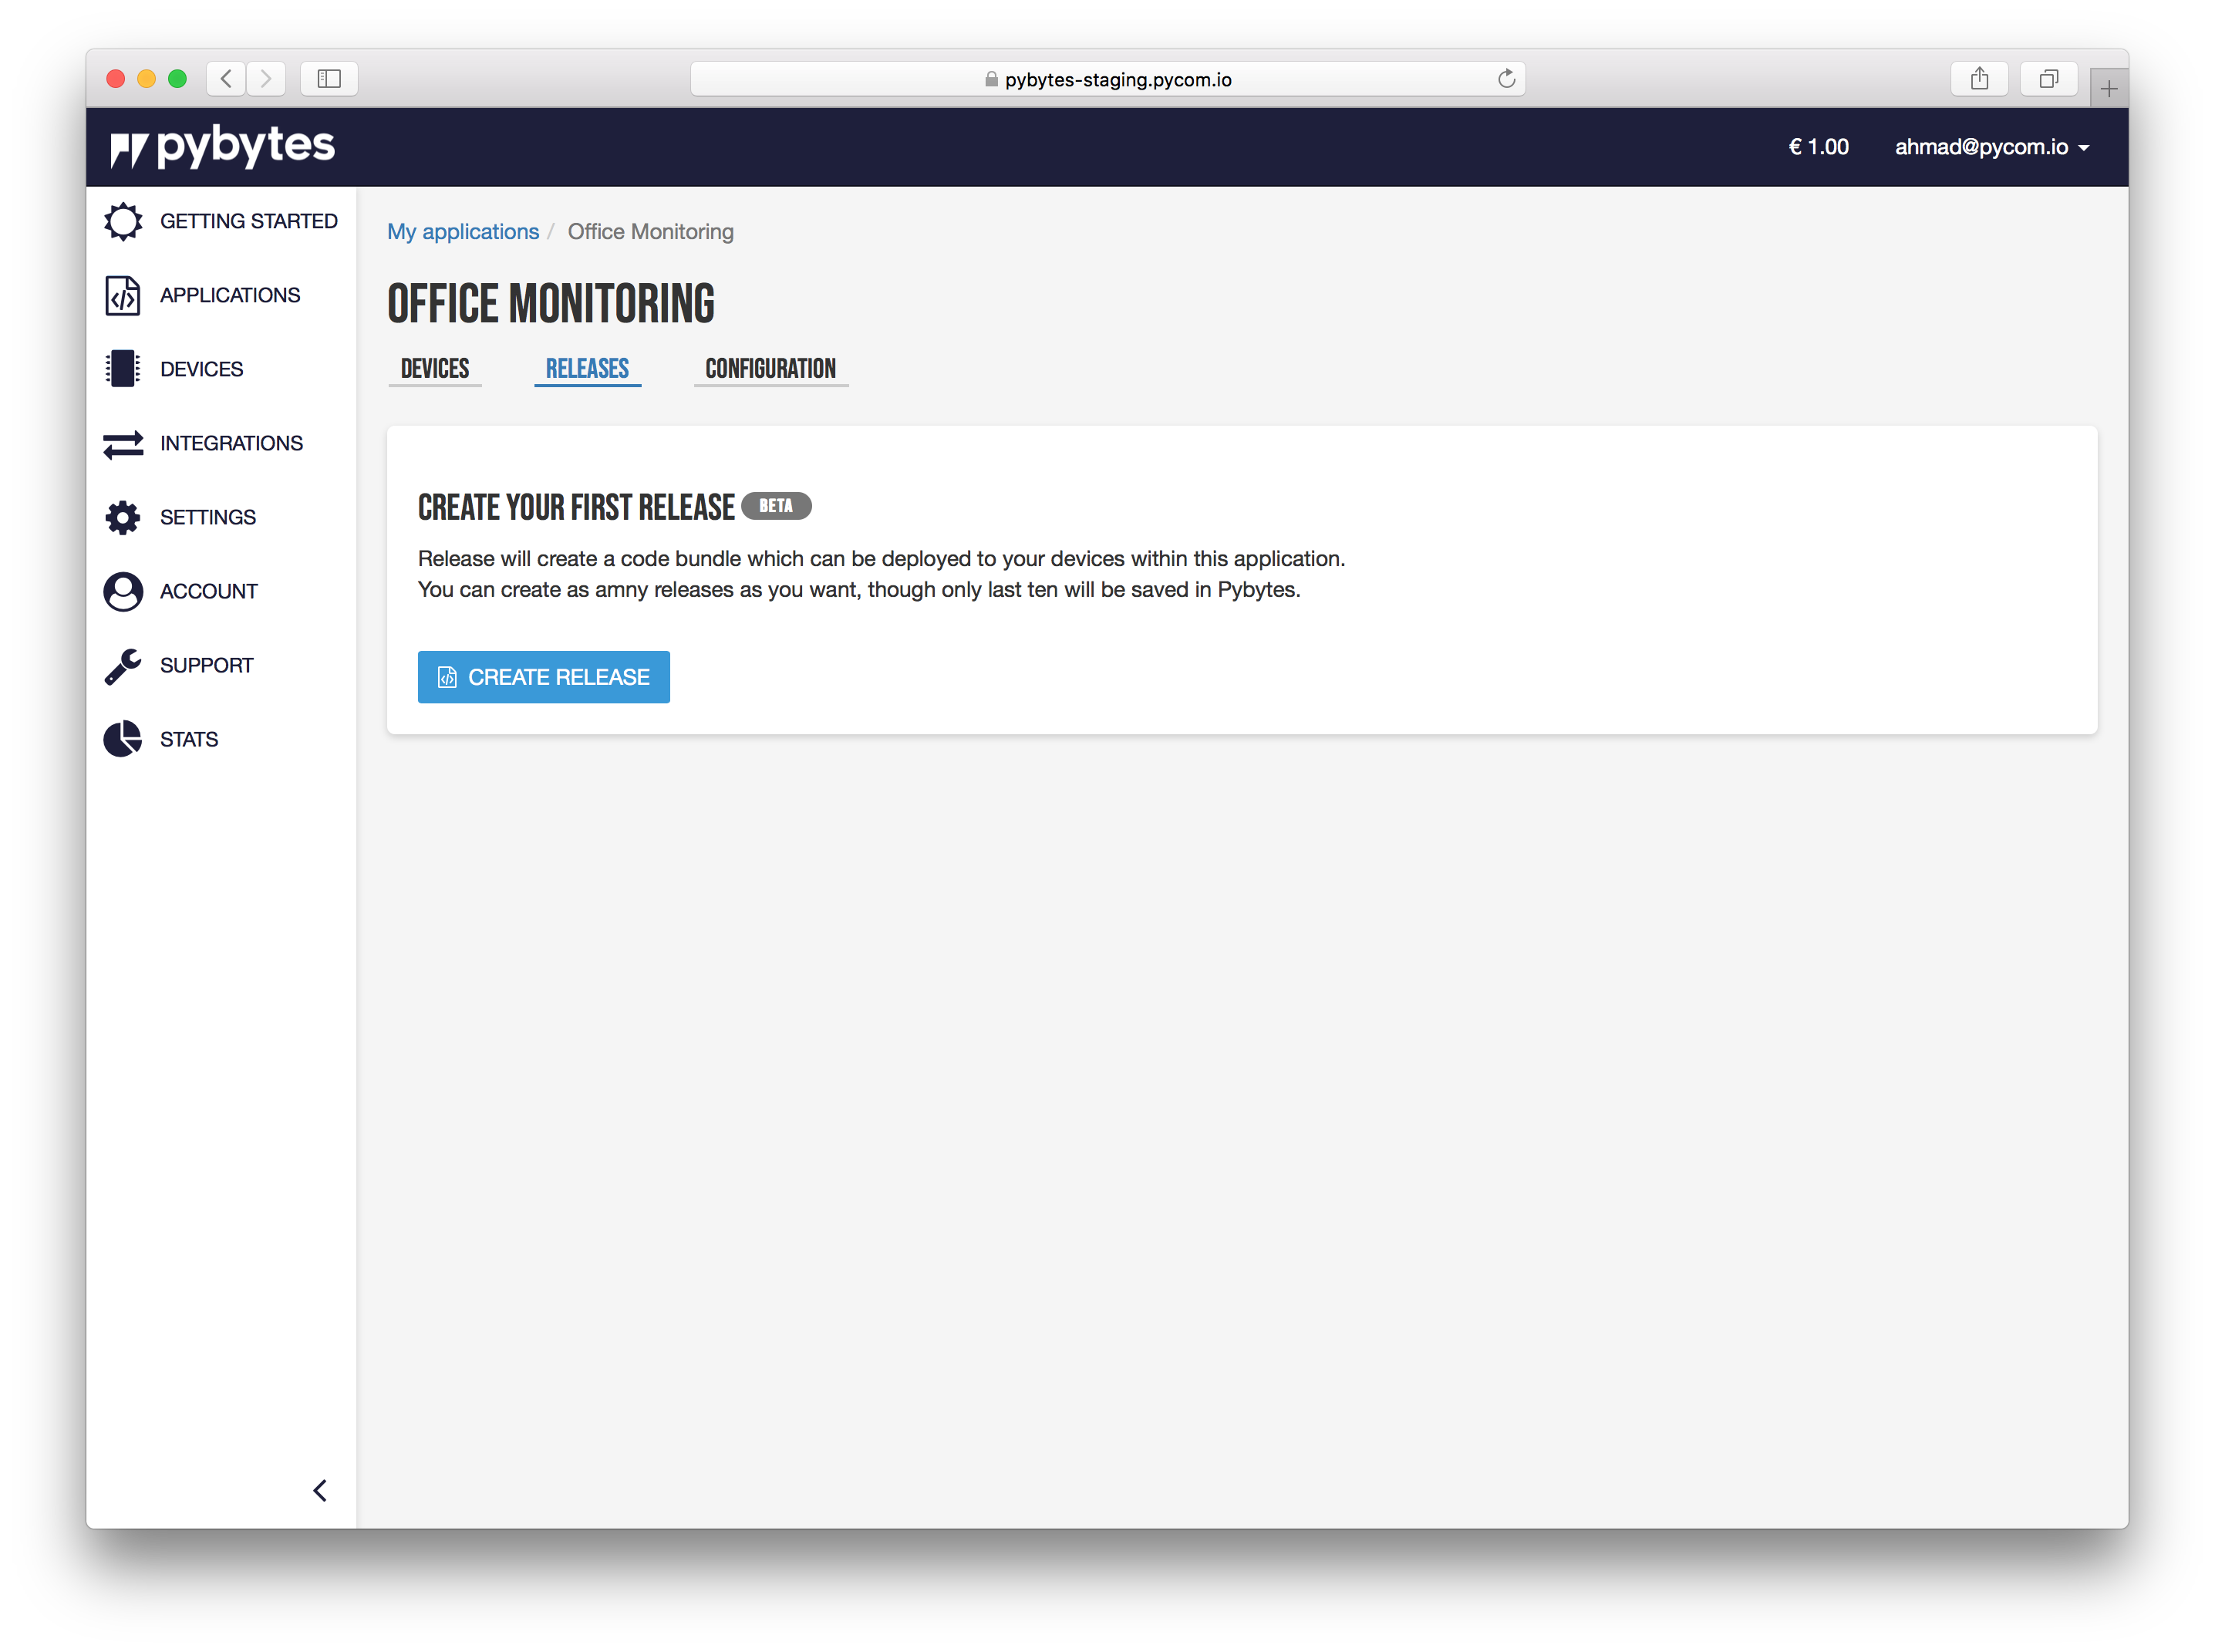Open Stats pie chart icon
Image resolution: width=2215 pixels, height=1652 pixels.
click(123, 739)
